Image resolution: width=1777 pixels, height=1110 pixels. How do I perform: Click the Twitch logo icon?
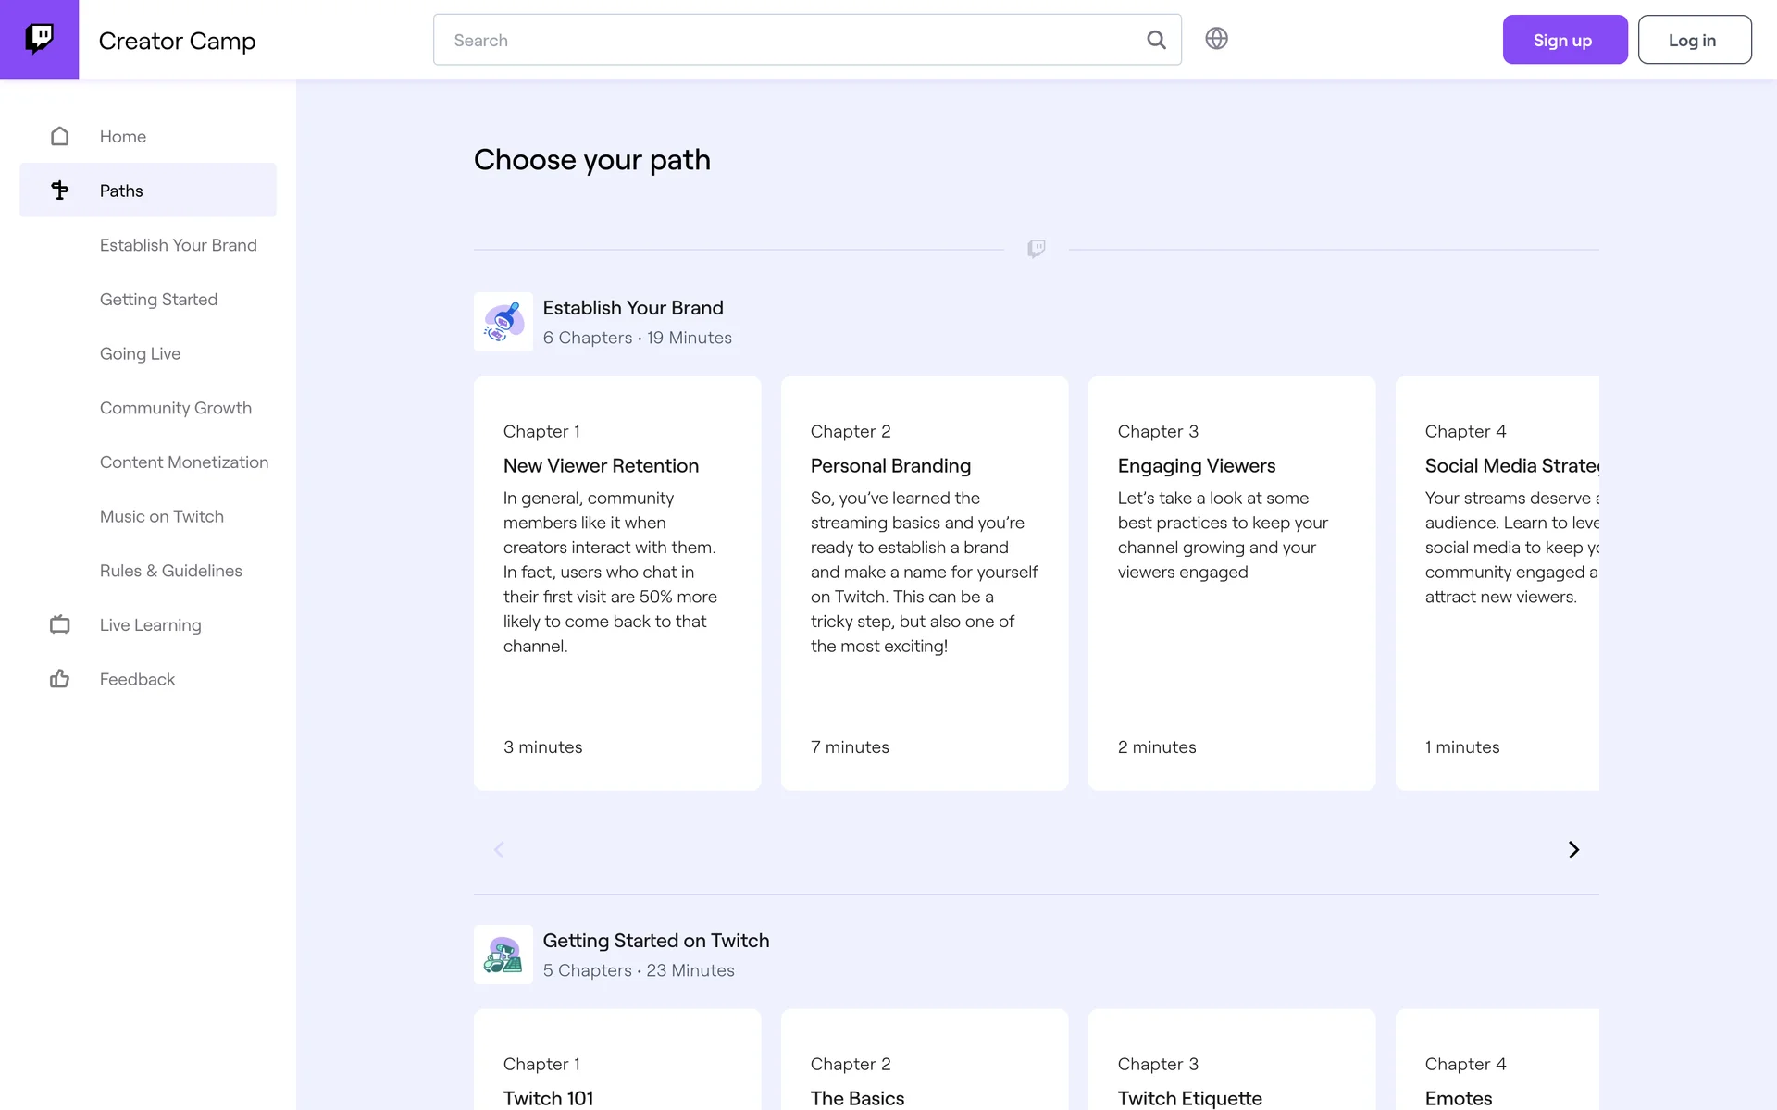point(39,39)
